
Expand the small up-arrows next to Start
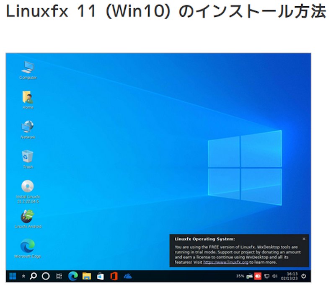(x=23, y=276)
